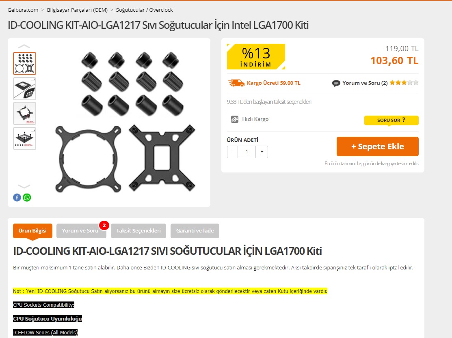This screenshot has height=338, width=452.
Task: Decrease product quantity with minus button
Action: [x=232, y=152]
